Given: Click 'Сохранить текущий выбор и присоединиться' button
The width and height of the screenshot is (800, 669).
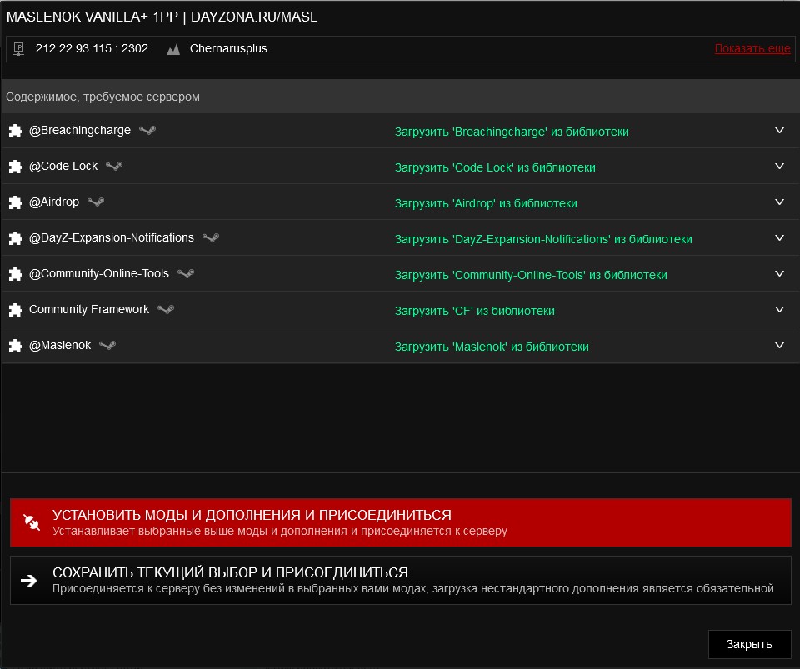Looking at the screenshot, I should click(x=401, y=581).
